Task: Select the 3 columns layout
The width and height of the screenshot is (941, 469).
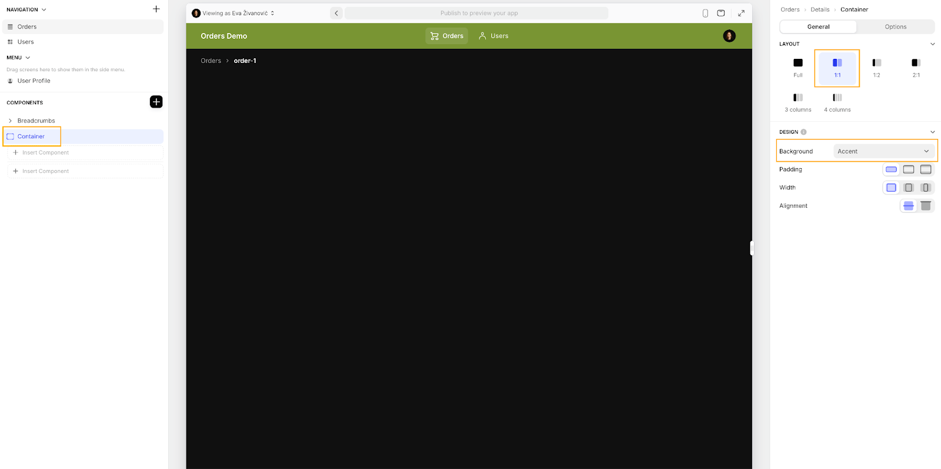Action: [798, 102]
